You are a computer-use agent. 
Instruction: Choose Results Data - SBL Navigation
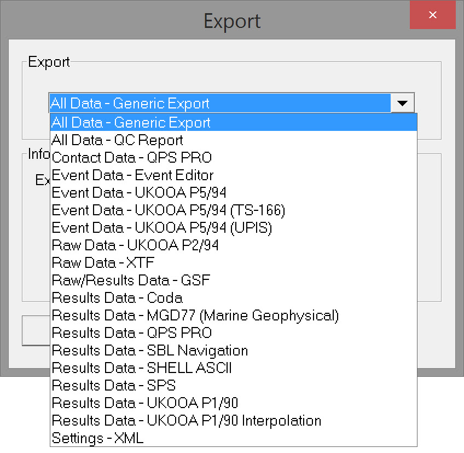click(150, 351)
